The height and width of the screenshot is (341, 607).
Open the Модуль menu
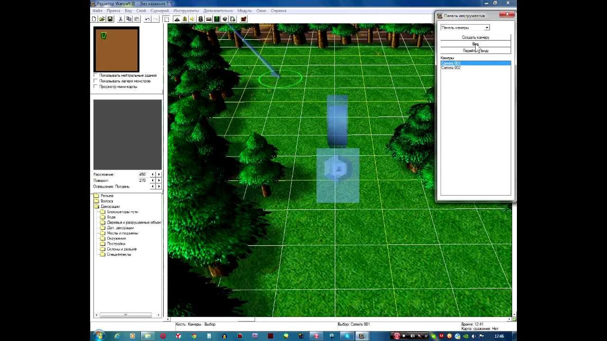click(245, 10)
